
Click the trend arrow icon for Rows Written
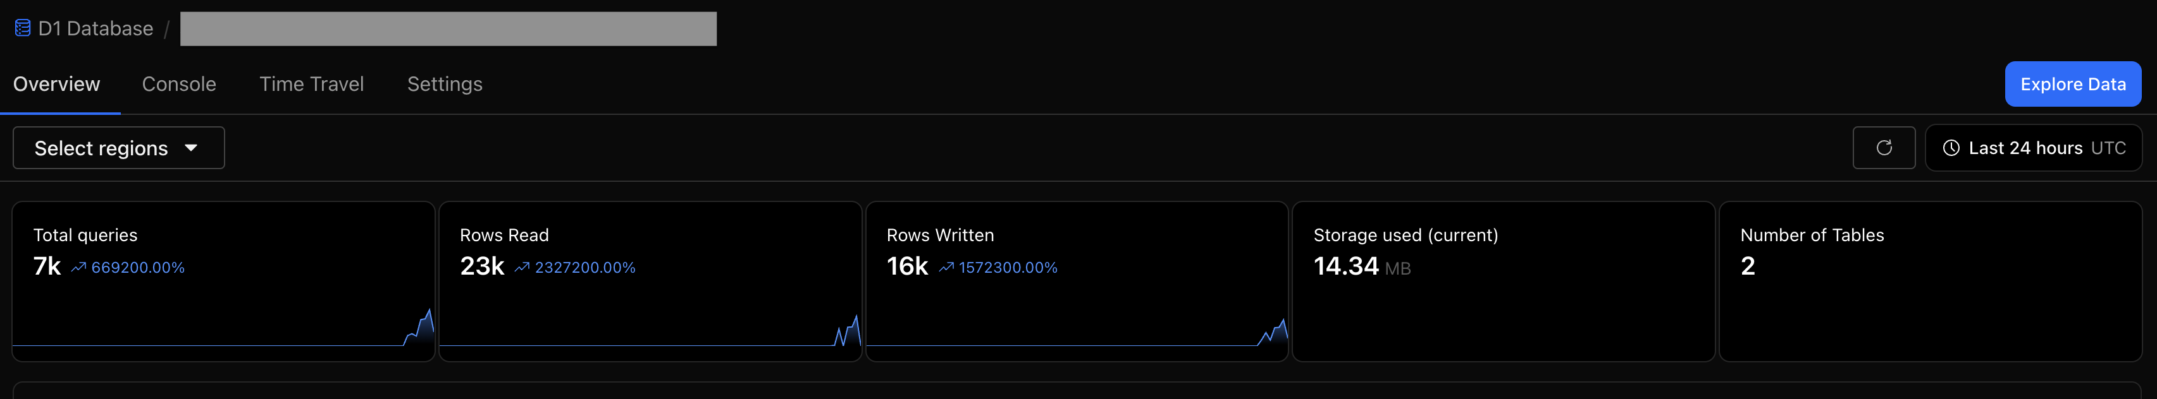(x=946, y=268)
